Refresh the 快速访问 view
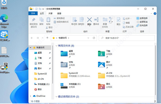The image size is (161, 104). point(94,38)
